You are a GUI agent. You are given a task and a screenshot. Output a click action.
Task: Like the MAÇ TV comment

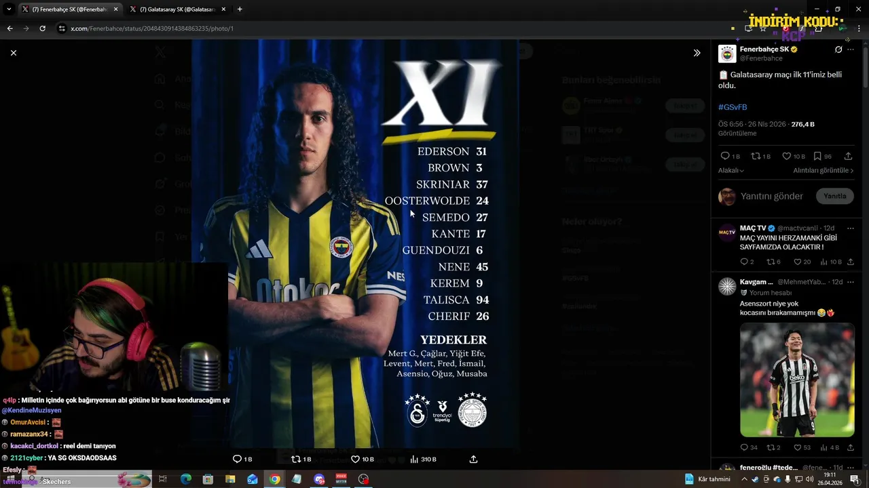click(x=797, y=262)
